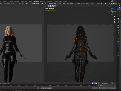121x91 pixels.
Task: Open the timeline Channel menu
Action: 4,83
